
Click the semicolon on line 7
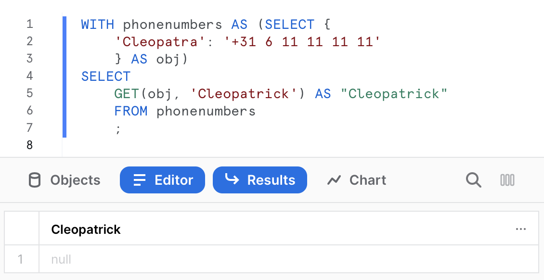117,128
